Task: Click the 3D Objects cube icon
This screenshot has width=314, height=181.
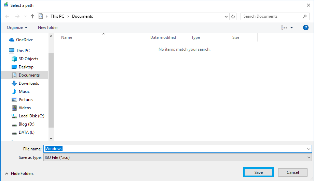Action: [x=14, y=59]
